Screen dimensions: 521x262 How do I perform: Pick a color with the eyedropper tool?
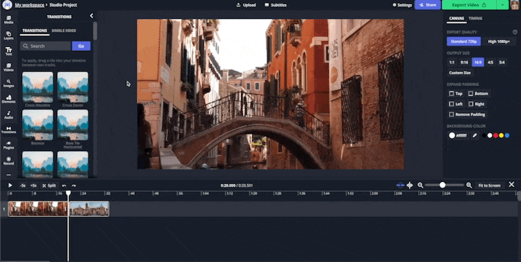[x=475, y=136]
